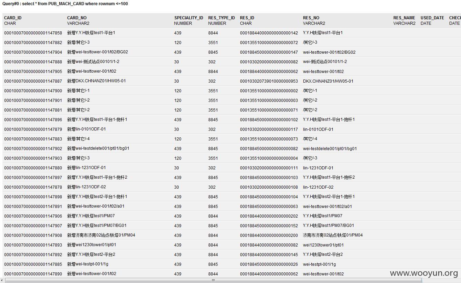Select CARD_ID cell 00010007000000001147883
The height and width of the screenshot is (283, 461).
(33, 139)
